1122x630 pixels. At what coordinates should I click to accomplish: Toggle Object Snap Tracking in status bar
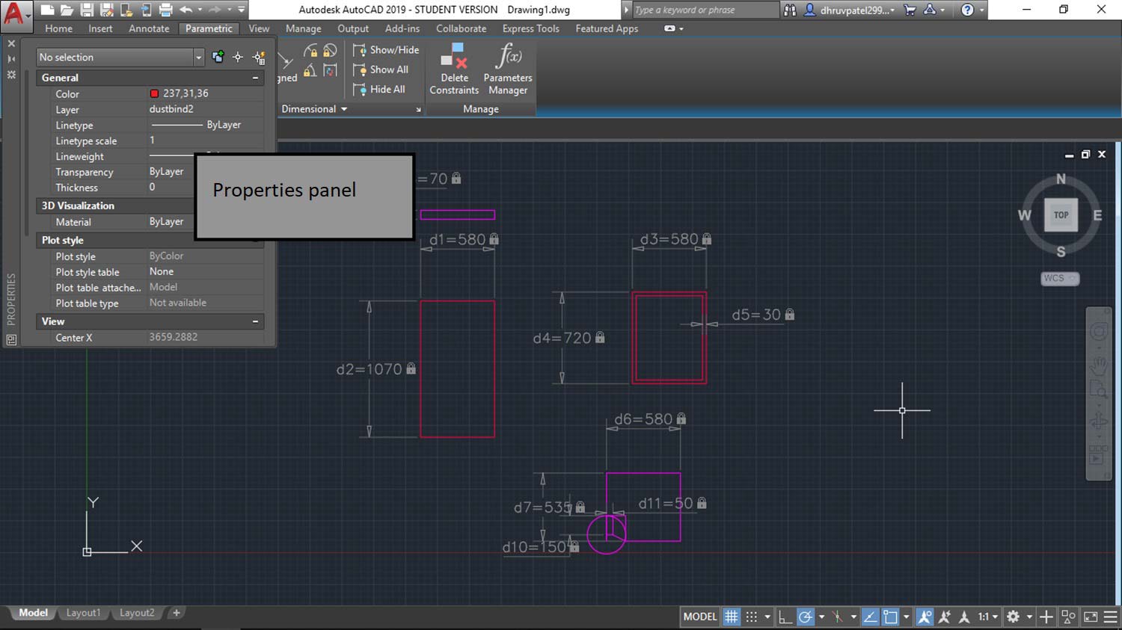pyautogui.click(x=870, y=617)
